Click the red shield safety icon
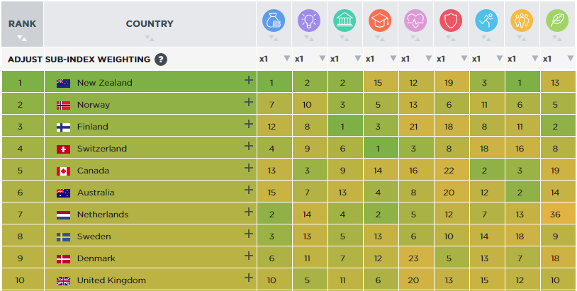 [x=451, y=21]
